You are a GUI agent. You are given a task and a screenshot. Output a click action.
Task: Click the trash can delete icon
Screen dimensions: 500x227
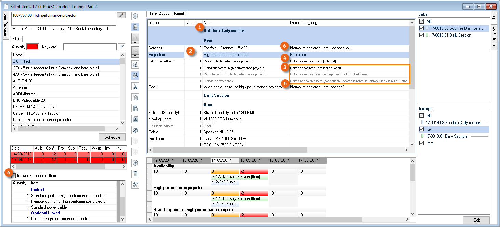pos(135,174)
